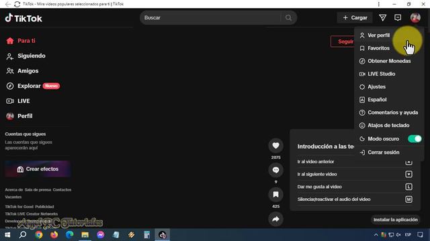Open Acerca de link
430x241 pixels.
point(13,189)
